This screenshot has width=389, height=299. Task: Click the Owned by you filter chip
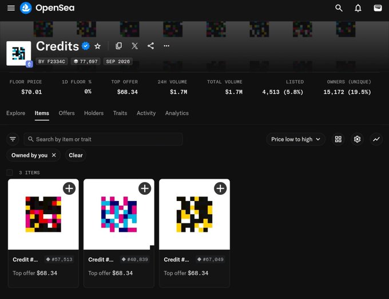33,155
